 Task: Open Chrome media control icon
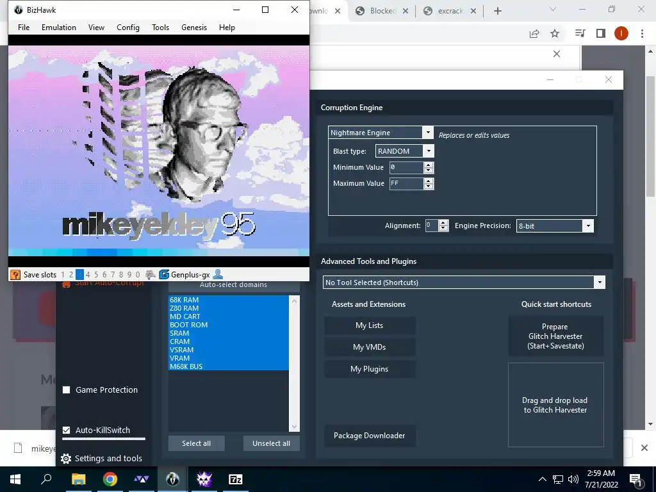(x=580, y=33)
